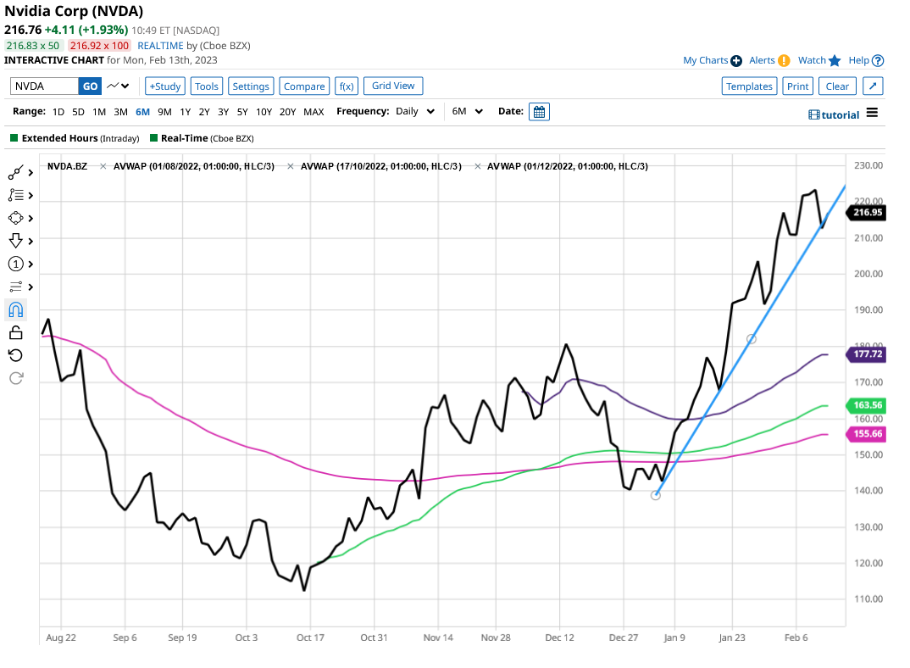The image size is (910, 668).
Task: Click the NVDA symbol input field
Action: pyautogui.click(x=44, y=86)
